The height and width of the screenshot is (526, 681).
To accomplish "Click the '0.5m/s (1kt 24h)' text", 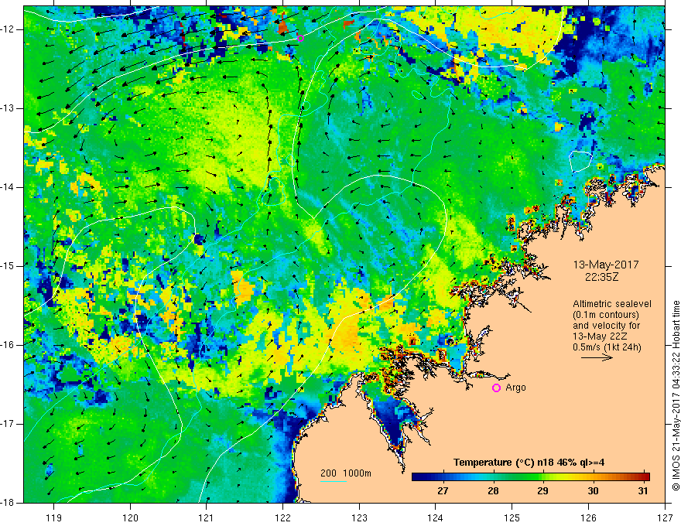I will point(607,347).
